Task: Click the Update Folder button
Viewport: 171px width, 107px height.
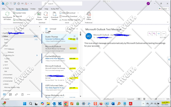Action: click(20, 13)
